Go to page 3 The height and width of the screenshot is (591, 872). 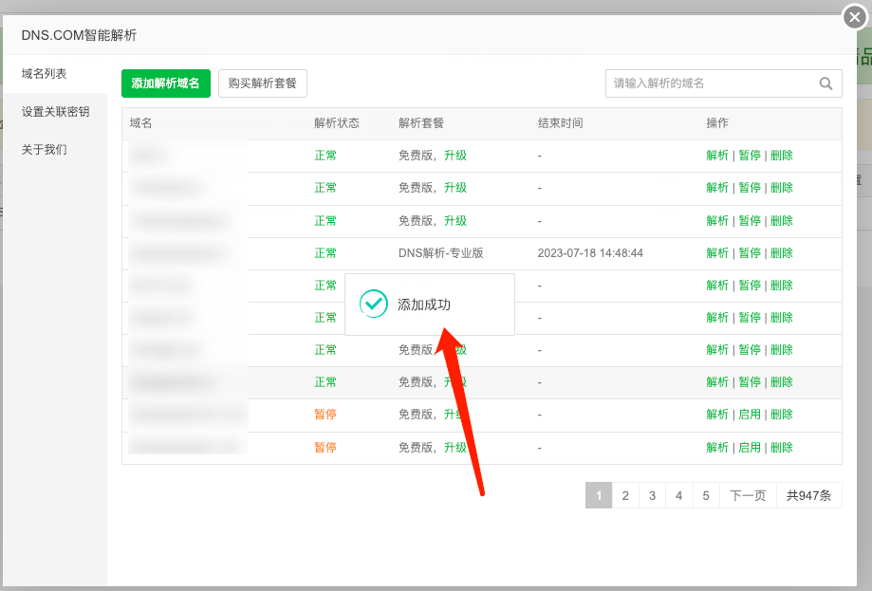[x=652, y=495]
